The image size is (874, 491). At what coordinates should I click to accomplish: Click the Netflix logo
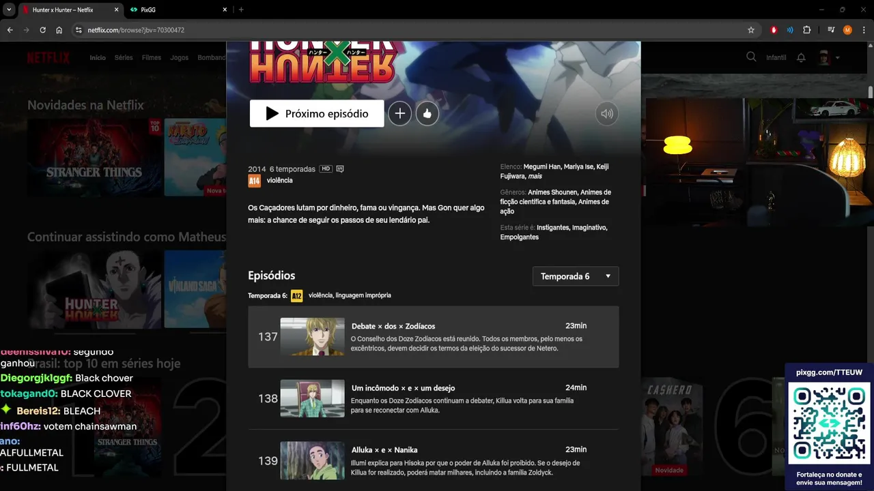[x=48, y=57]
